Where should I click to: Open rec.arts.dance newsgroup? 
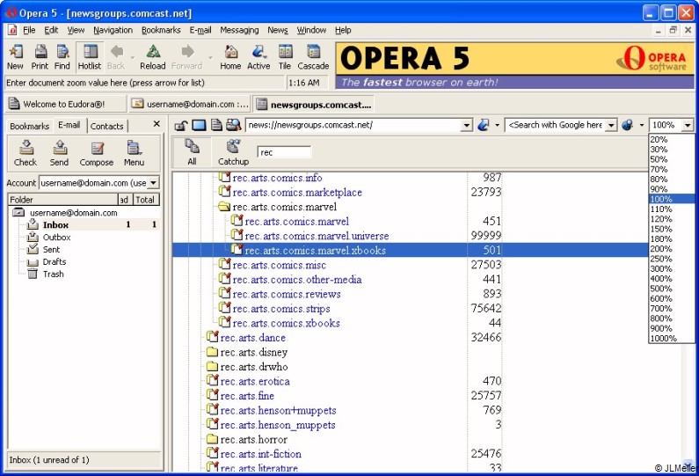coord(252,338)
